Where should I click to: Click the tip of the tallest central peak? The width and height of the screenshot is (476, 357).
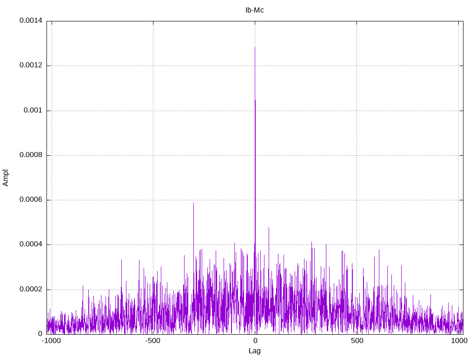[x=255, y=47]
